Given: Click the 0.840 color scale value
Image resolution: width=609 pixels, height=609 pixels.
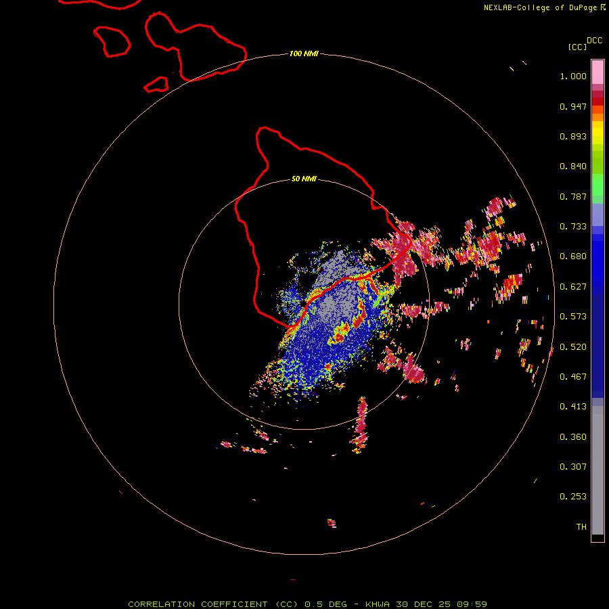Looking at the screenshot, I should pyautogui.click(x=573, y=166).
